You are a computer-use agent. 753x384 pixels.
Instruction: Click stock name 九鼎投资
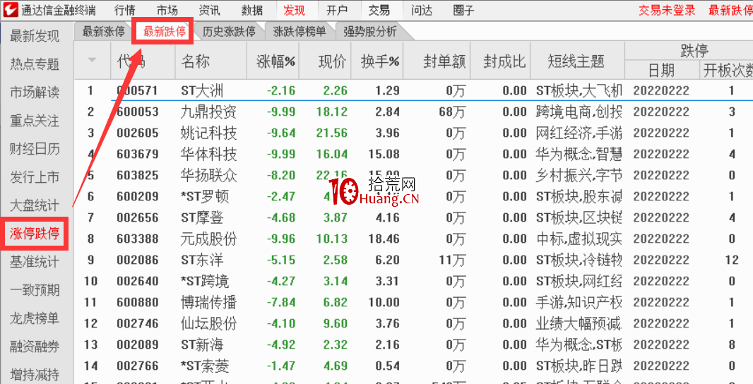click(x=209, y=112)
